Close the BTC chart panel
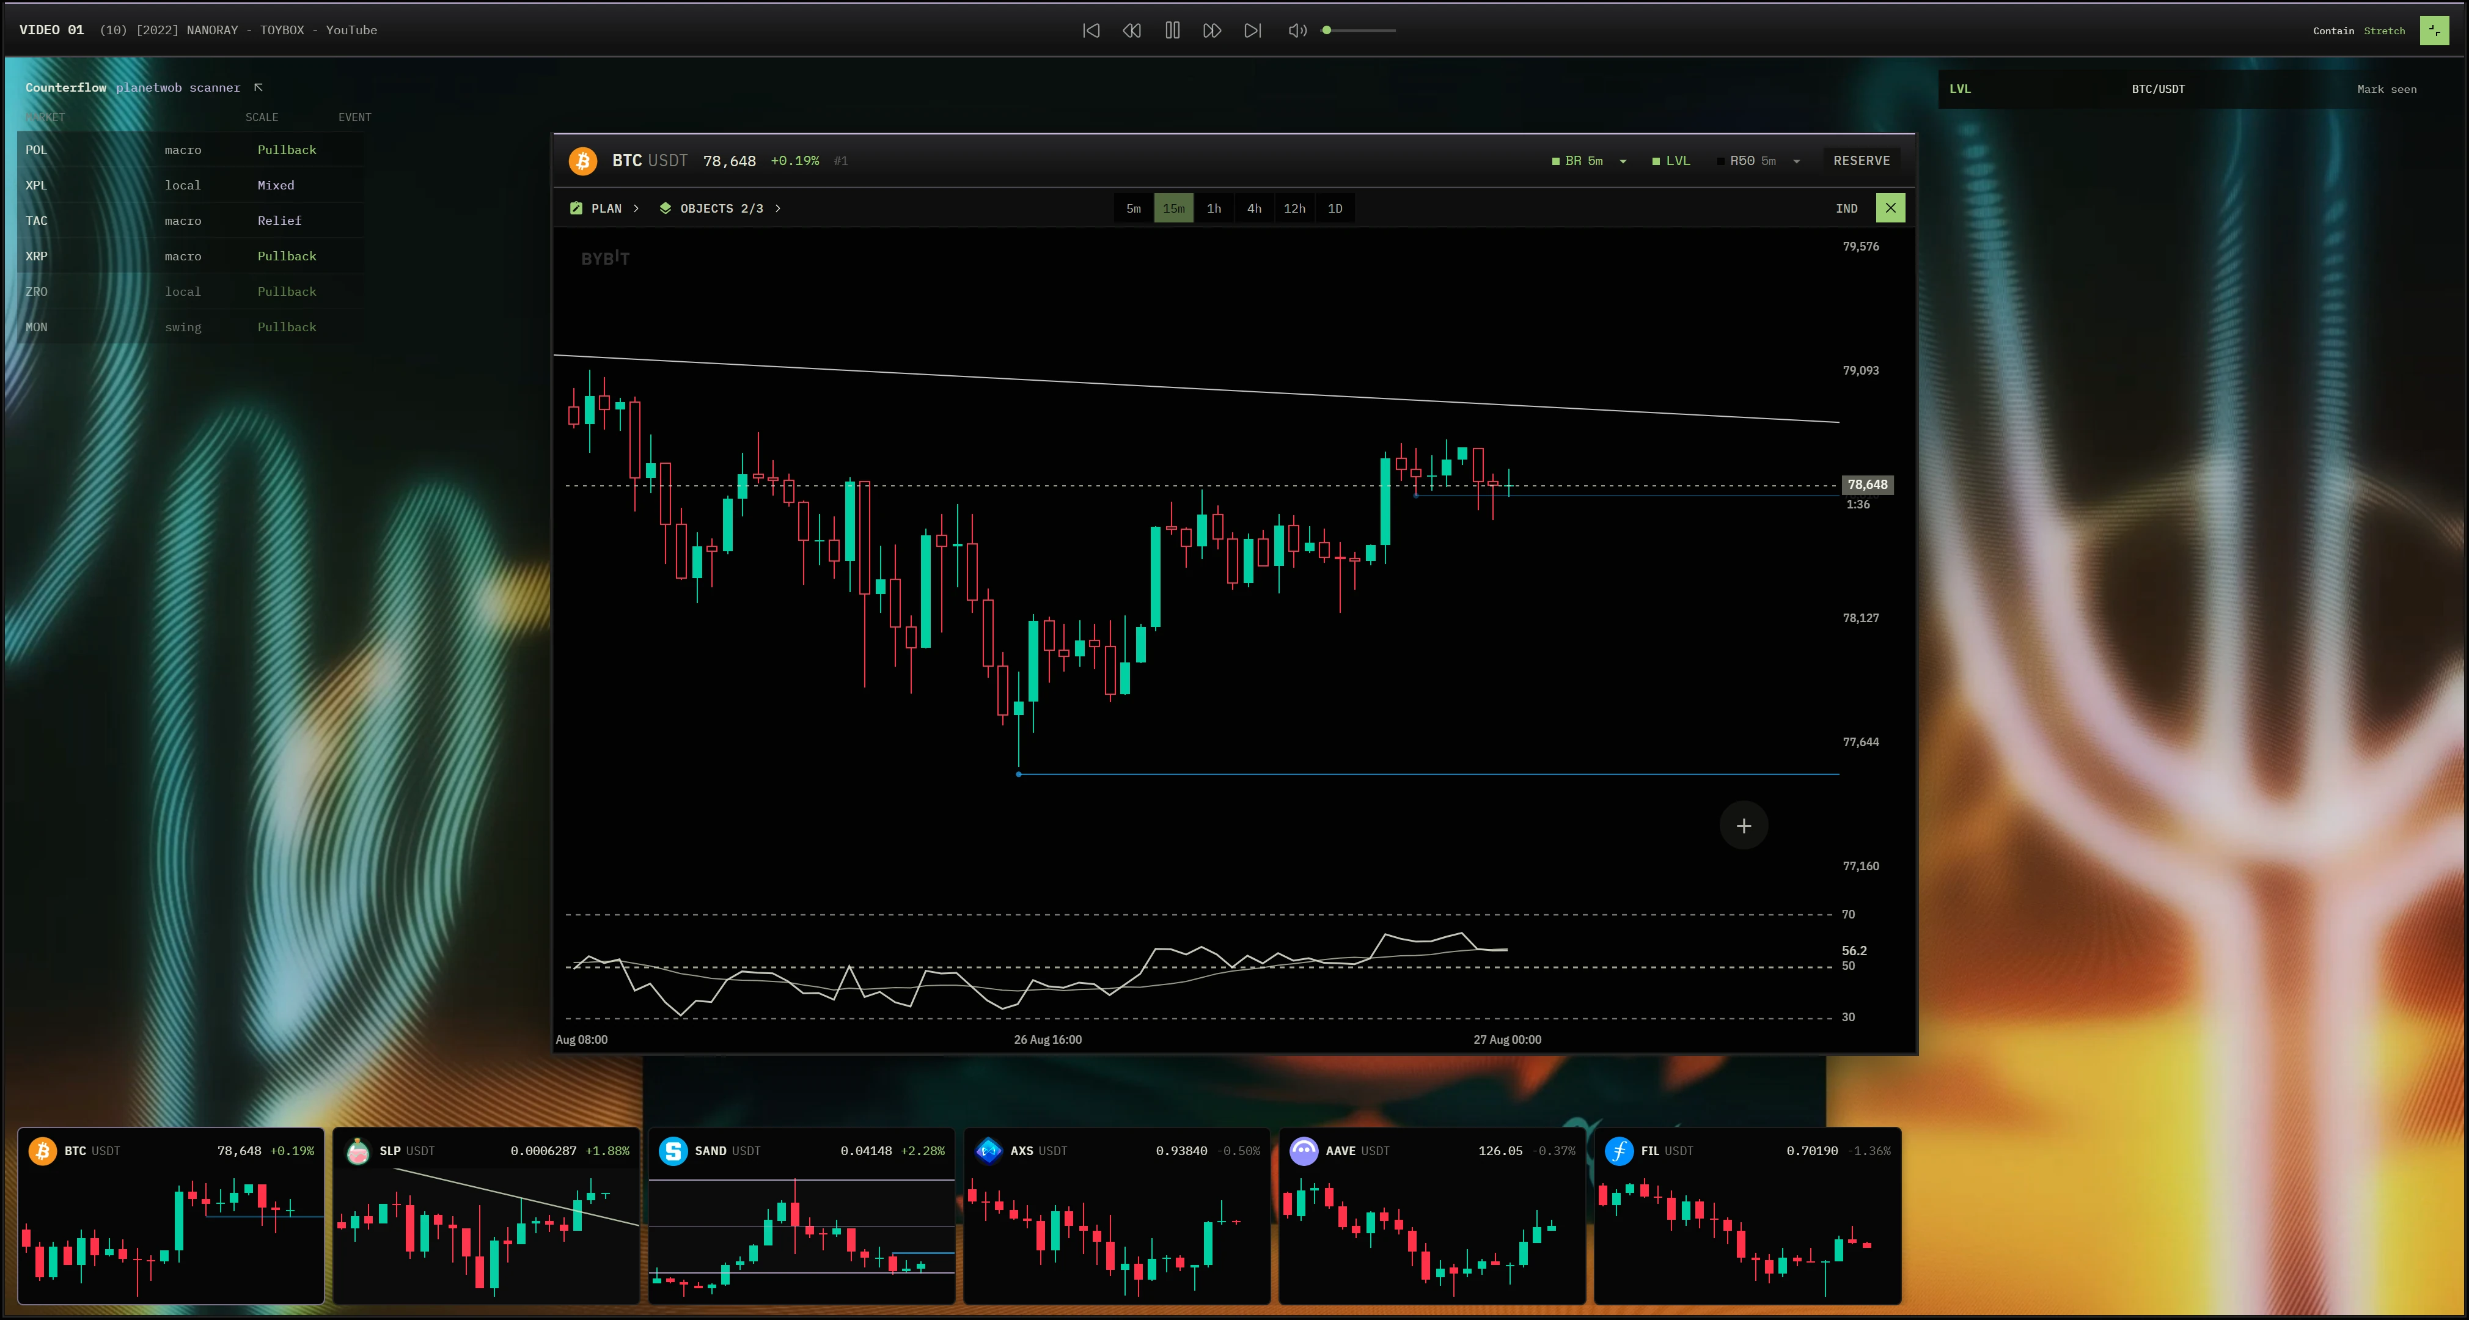 pyautogui.click(x=1890, y=208)
